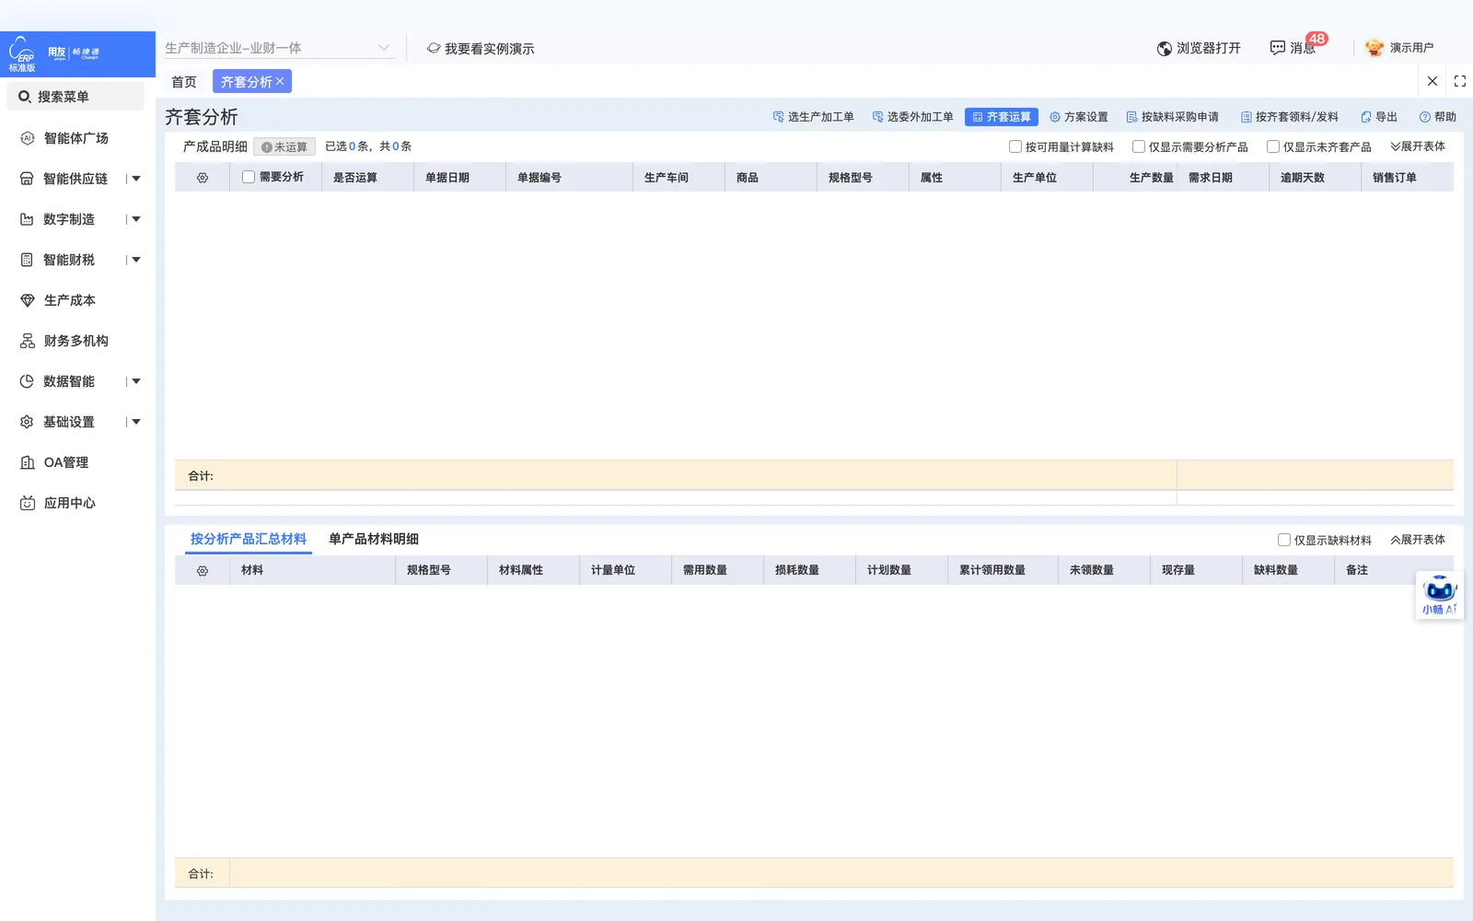
Task: Expand the 智能财税 menu arrow
Action: 136,260
